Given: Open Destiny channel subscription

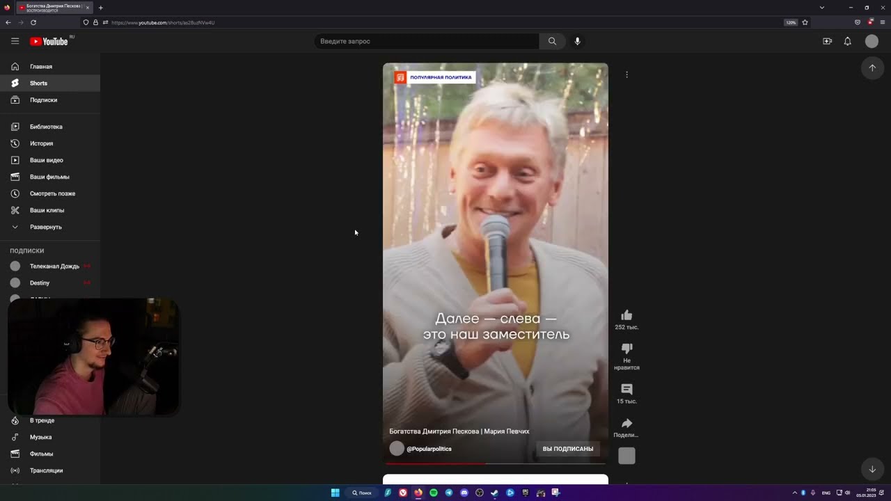Looking at the screenshot, I should [x=50, y=283].
